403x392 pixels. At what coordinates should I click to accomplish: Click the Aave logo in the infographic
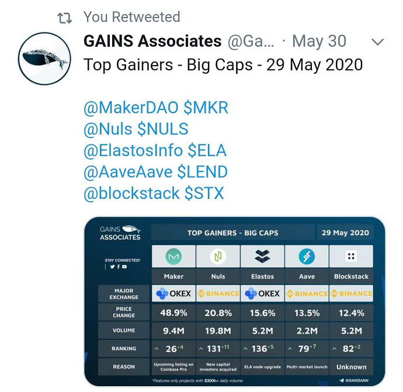[307, 256]
